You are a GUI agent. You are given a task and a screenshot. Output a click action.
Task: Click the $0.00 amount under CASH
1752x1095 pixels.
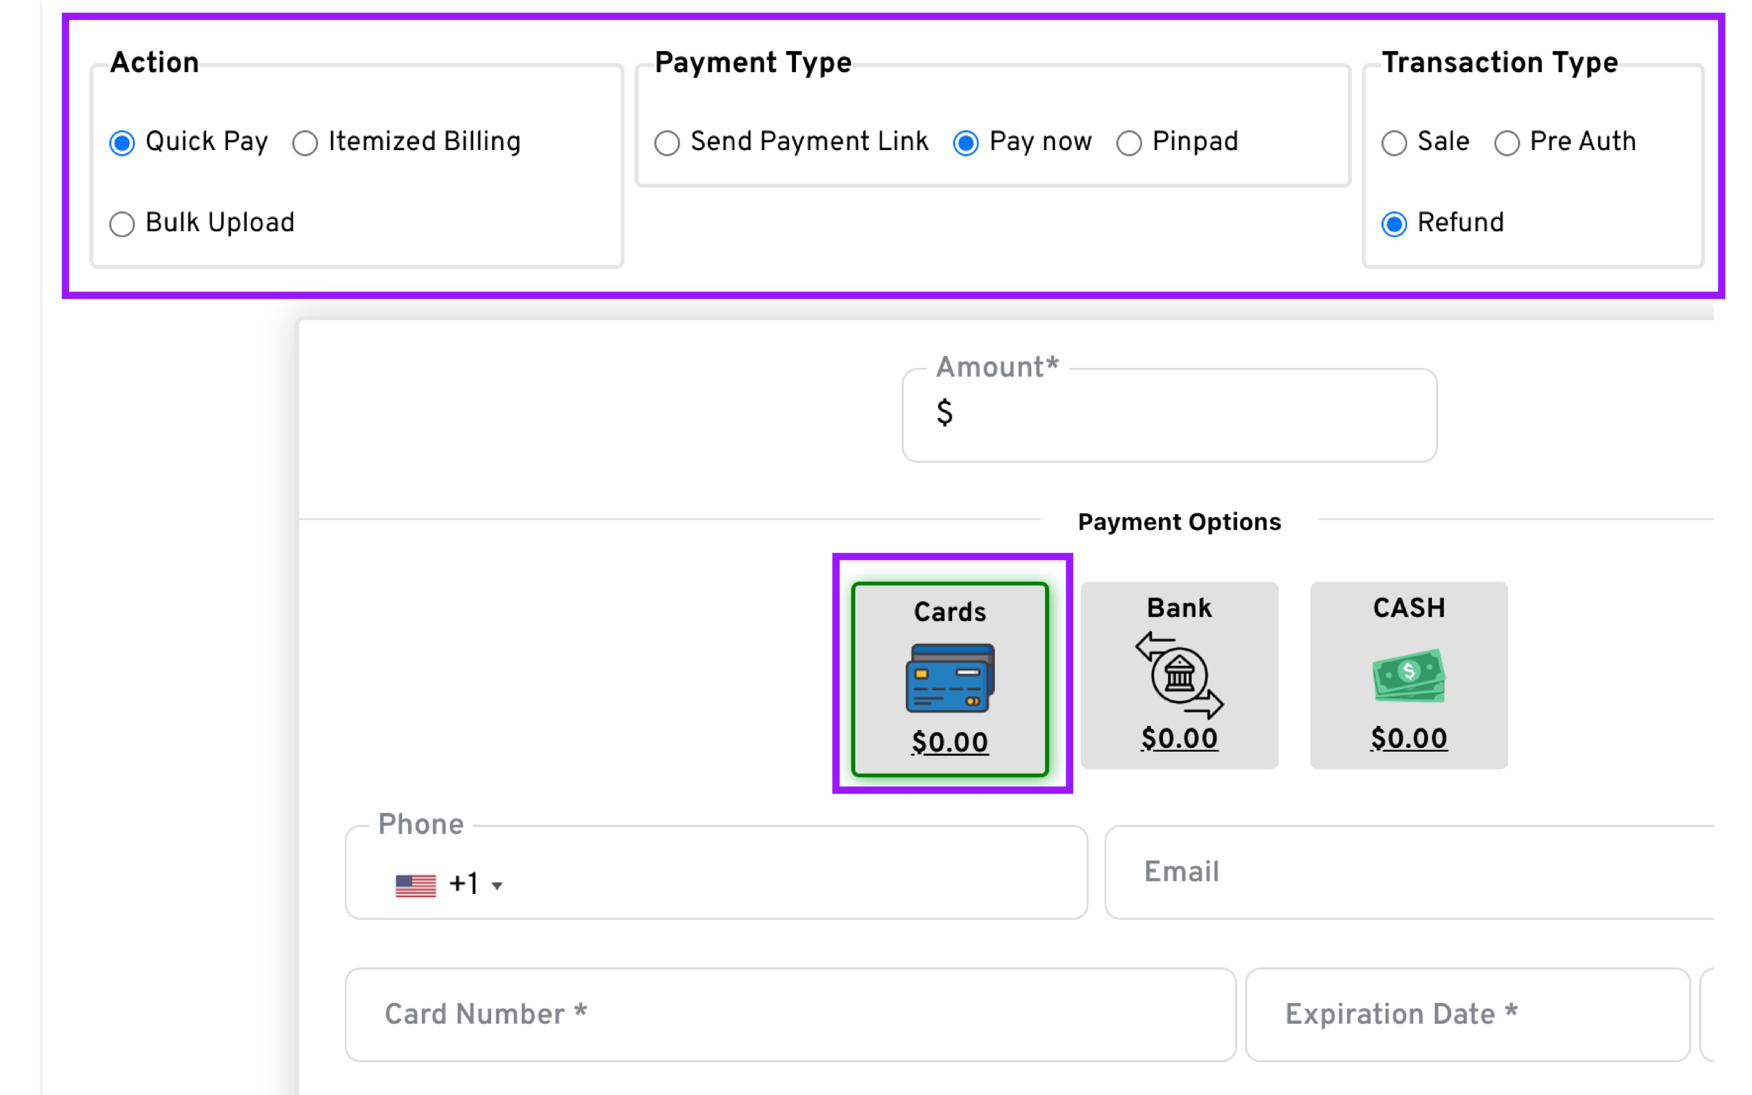[x=1408, y=739]
